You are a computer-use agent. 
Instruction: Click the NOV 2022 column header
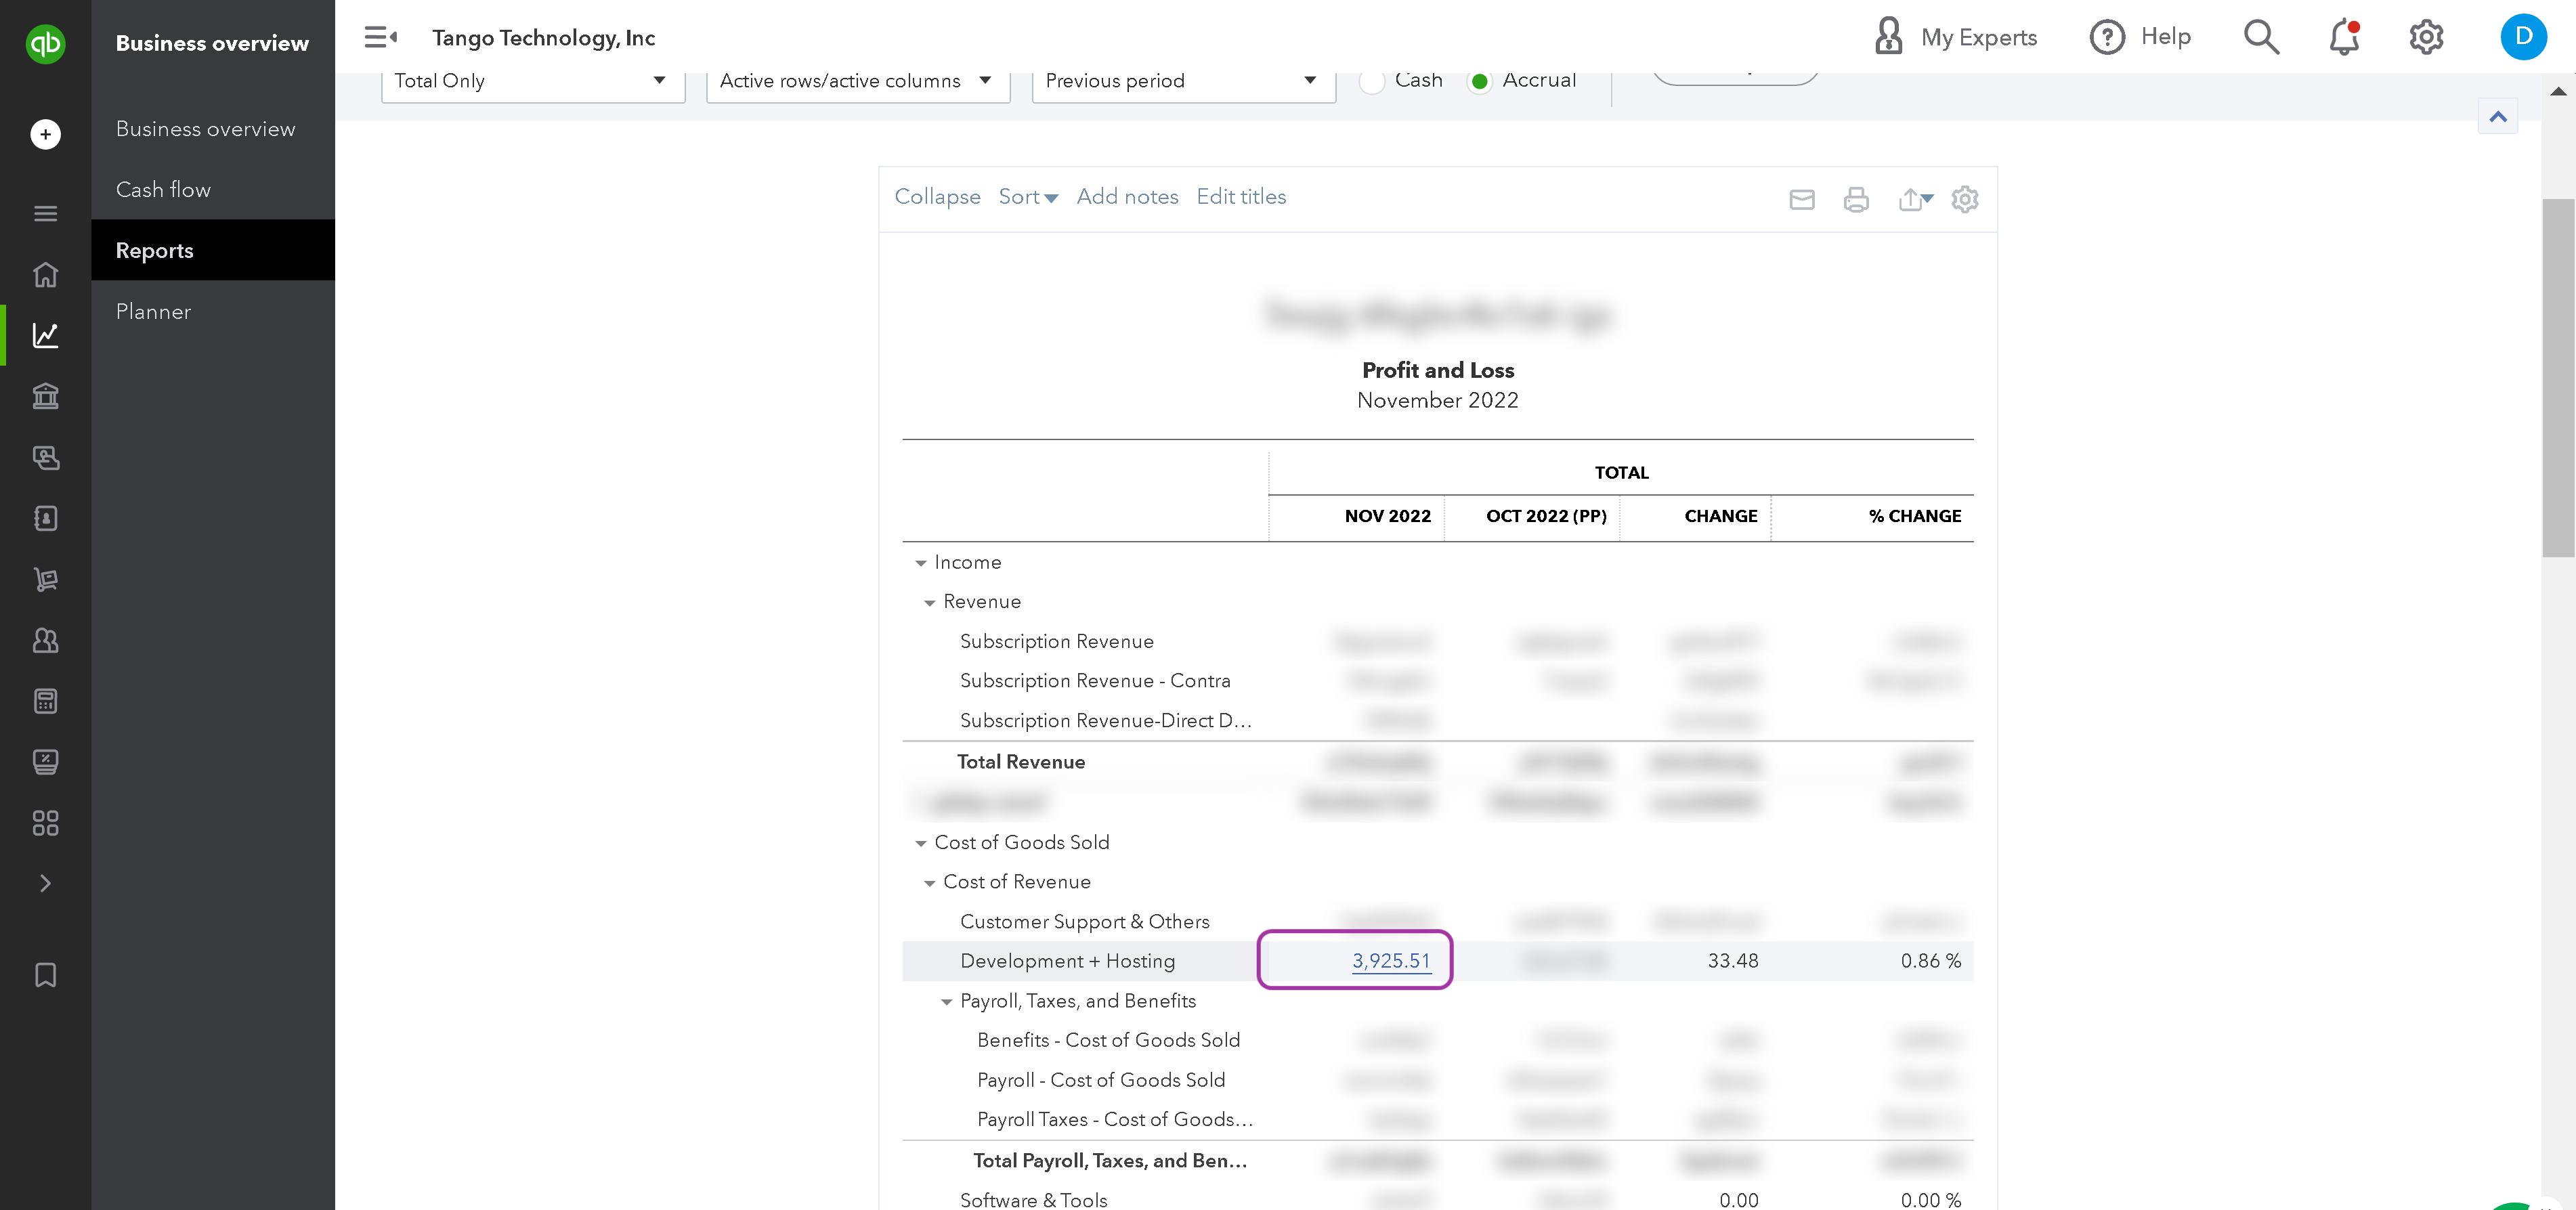1387,516
